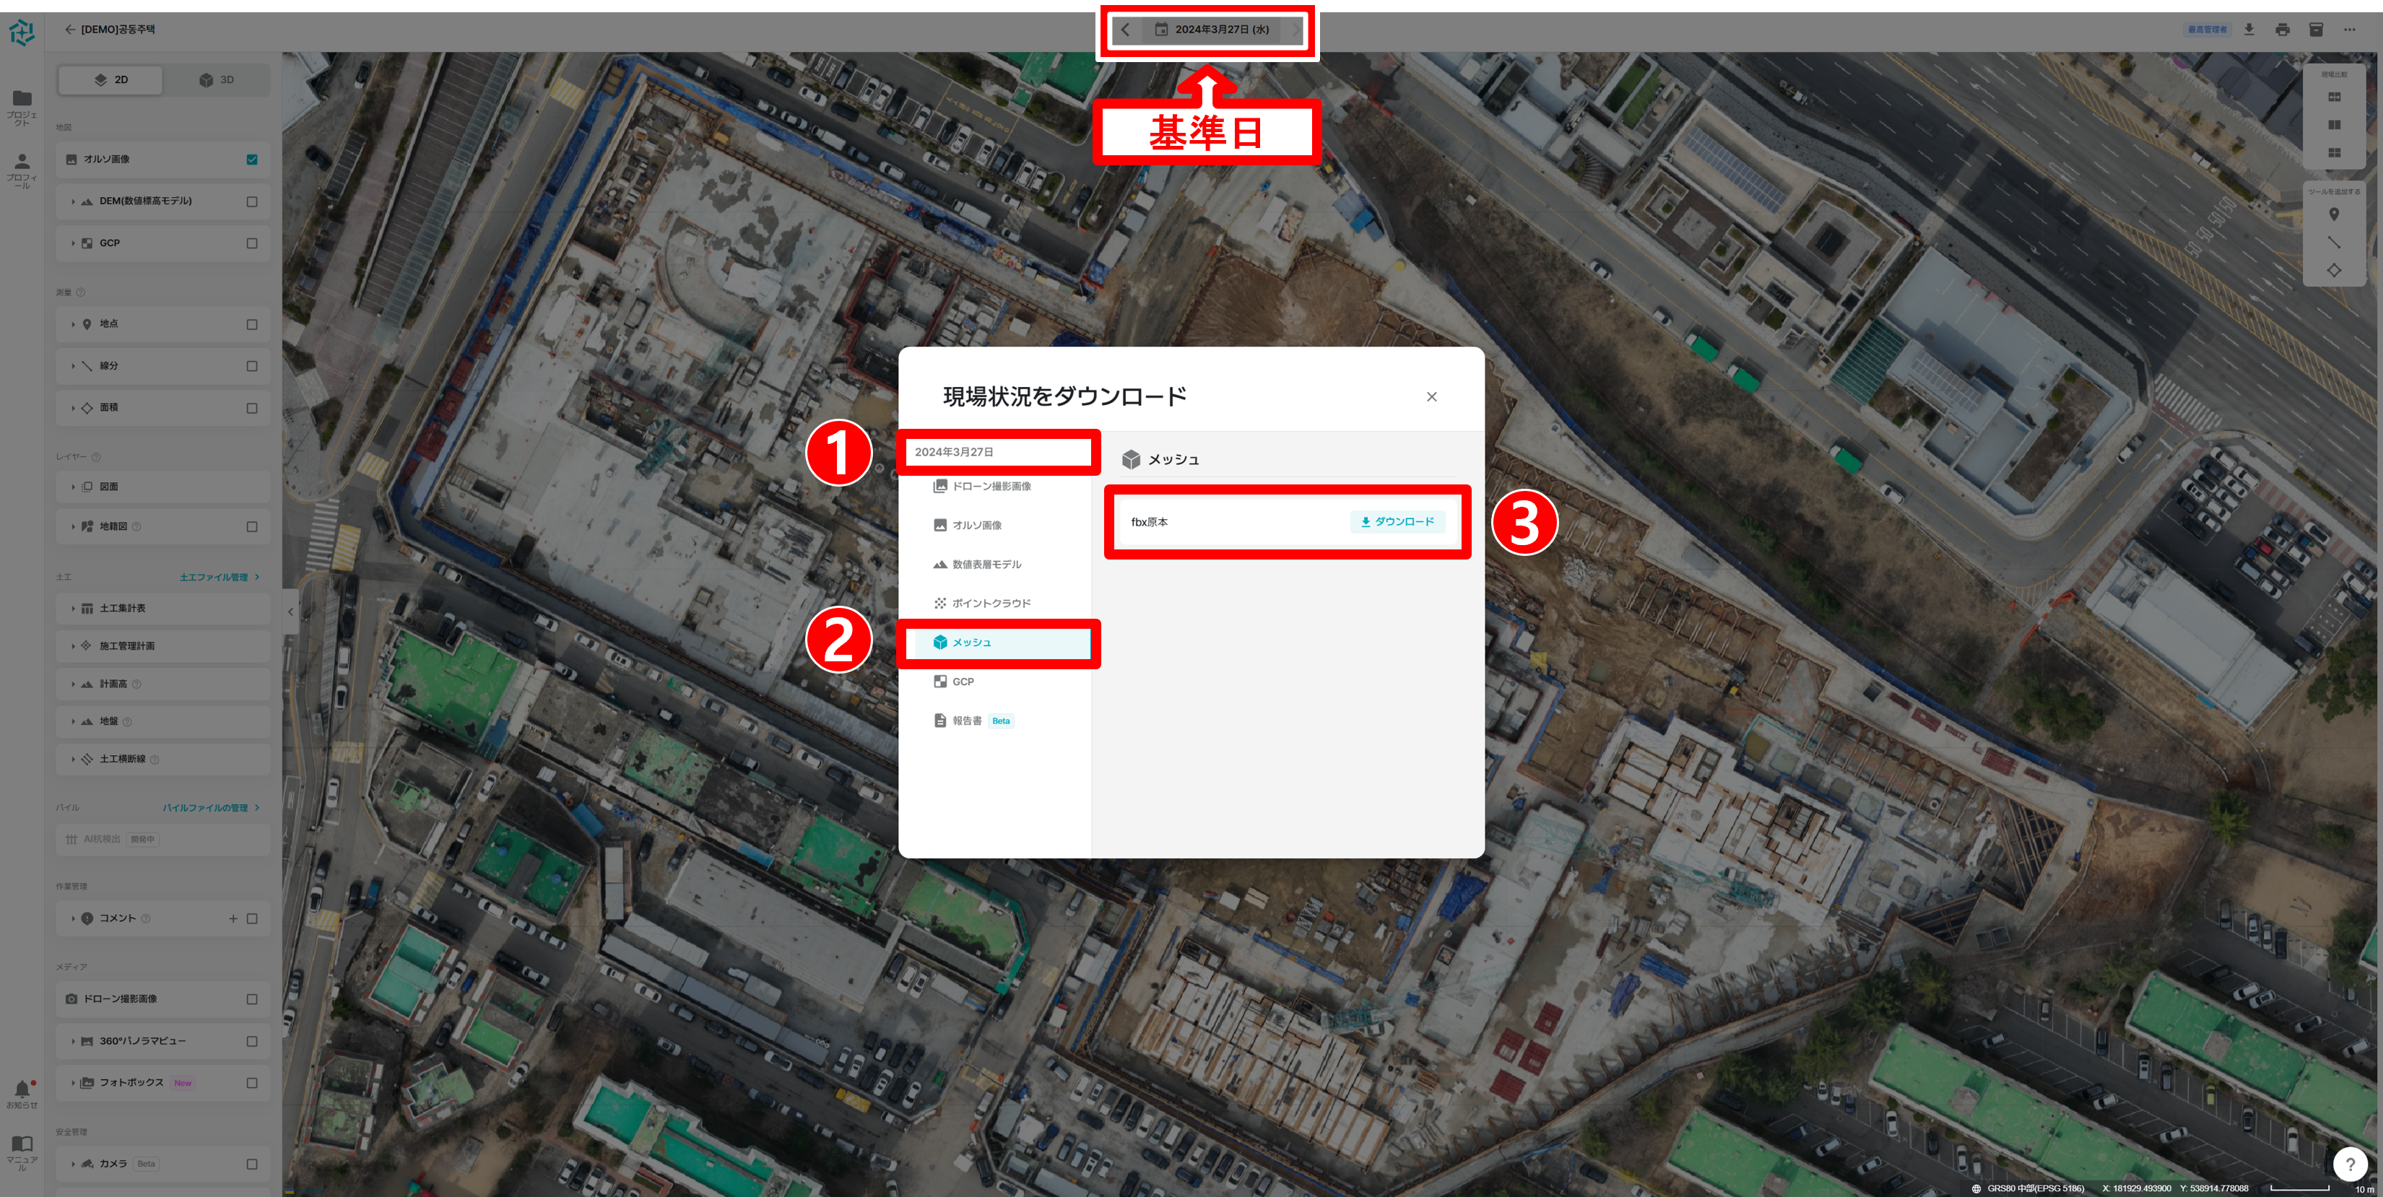Select the point marker tool on right
The width and height of the screenshot is (2383, 1197).
(2334, 214)
